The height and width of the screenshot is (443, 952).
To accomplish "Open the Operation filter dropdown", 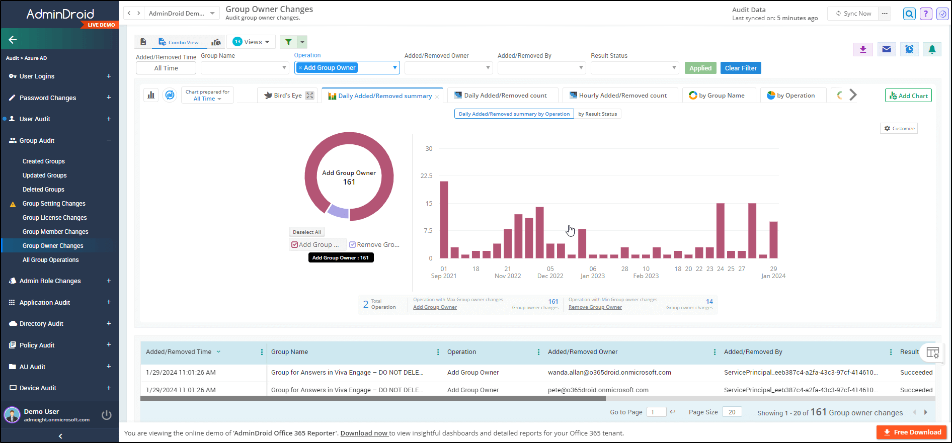I will [394, 68].
